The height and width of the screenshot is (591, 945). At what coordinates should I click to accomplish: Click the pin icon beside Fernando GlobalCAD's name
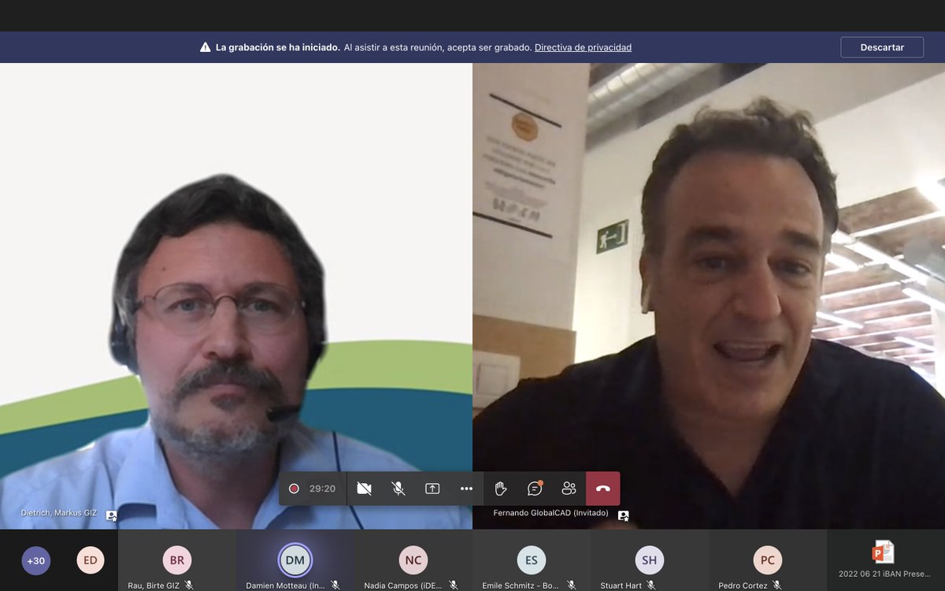point(622,515)
